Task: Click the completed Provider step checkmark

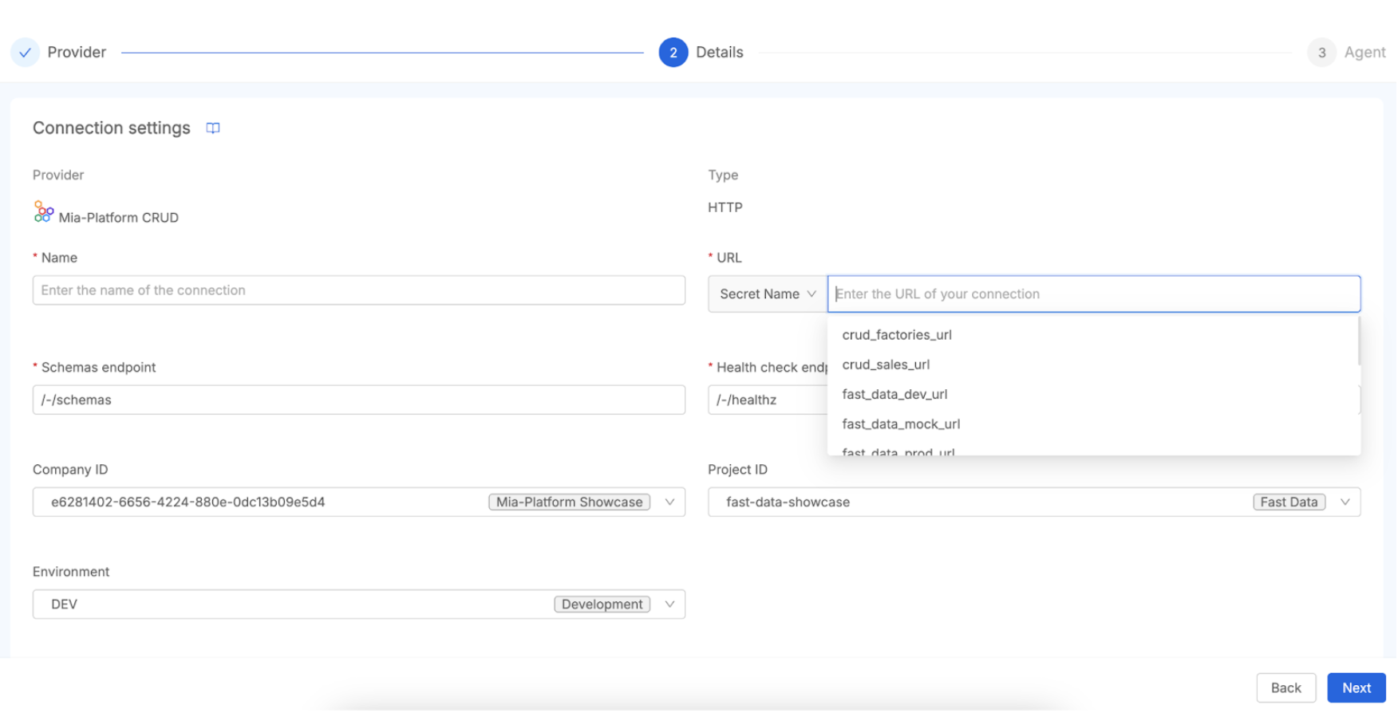Action: 26,53
